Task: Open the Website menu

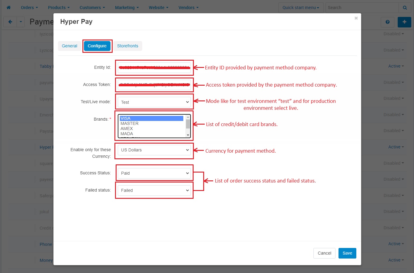Action: 159,8
